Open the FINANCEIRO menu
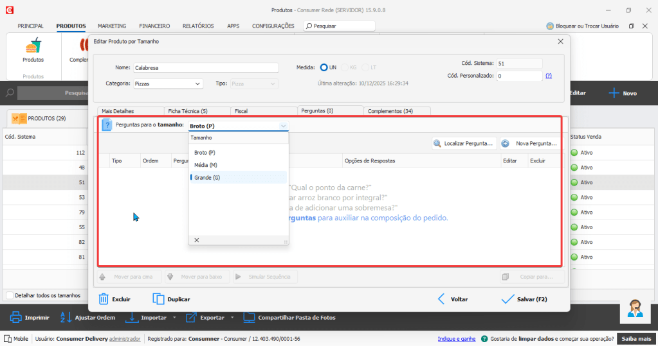The width and height of the screenshot is (658, 346). tap(154, 26)
